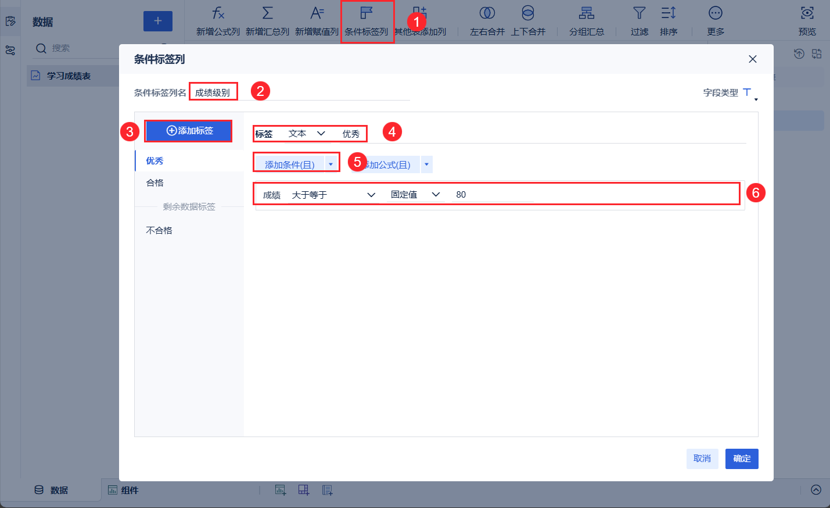This screenshot has width=830, height=508.
Task: Click the edit-sheet icon in left sidebar
Action: tap(10, 21)
